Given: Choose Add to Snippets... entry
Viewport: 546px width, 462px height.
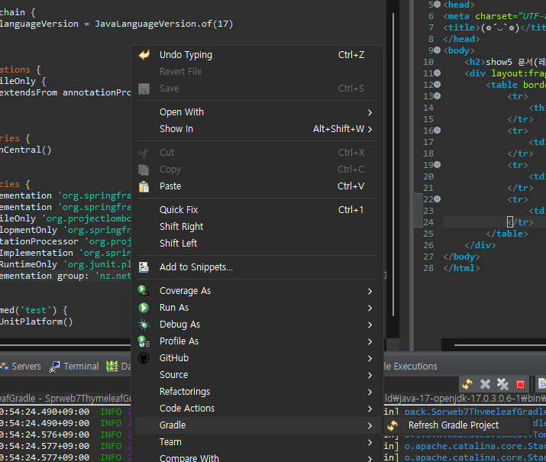Looking at the screenshot, I should [257, 267].
